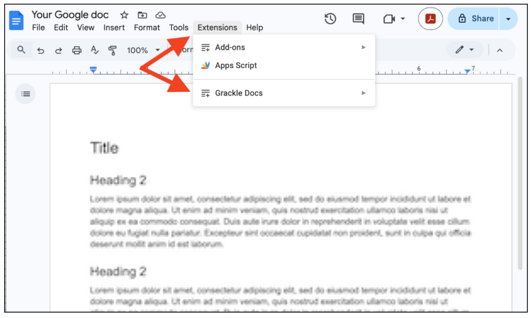Start a Google Meet call
532x318 pixels.
point(389,18)
